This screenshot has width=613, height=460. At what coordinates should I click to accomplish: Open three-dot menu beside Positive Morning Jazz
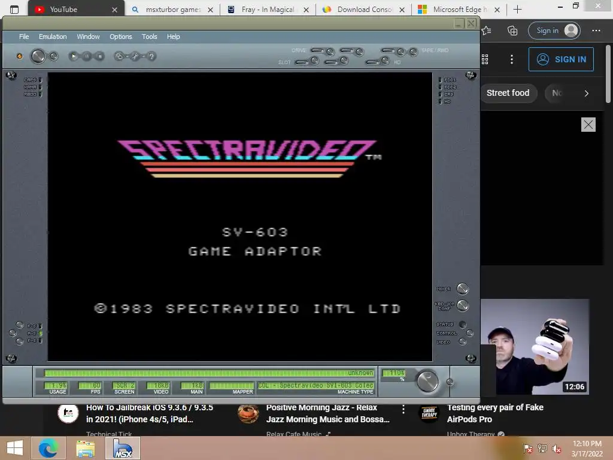(x=403, y=410)
